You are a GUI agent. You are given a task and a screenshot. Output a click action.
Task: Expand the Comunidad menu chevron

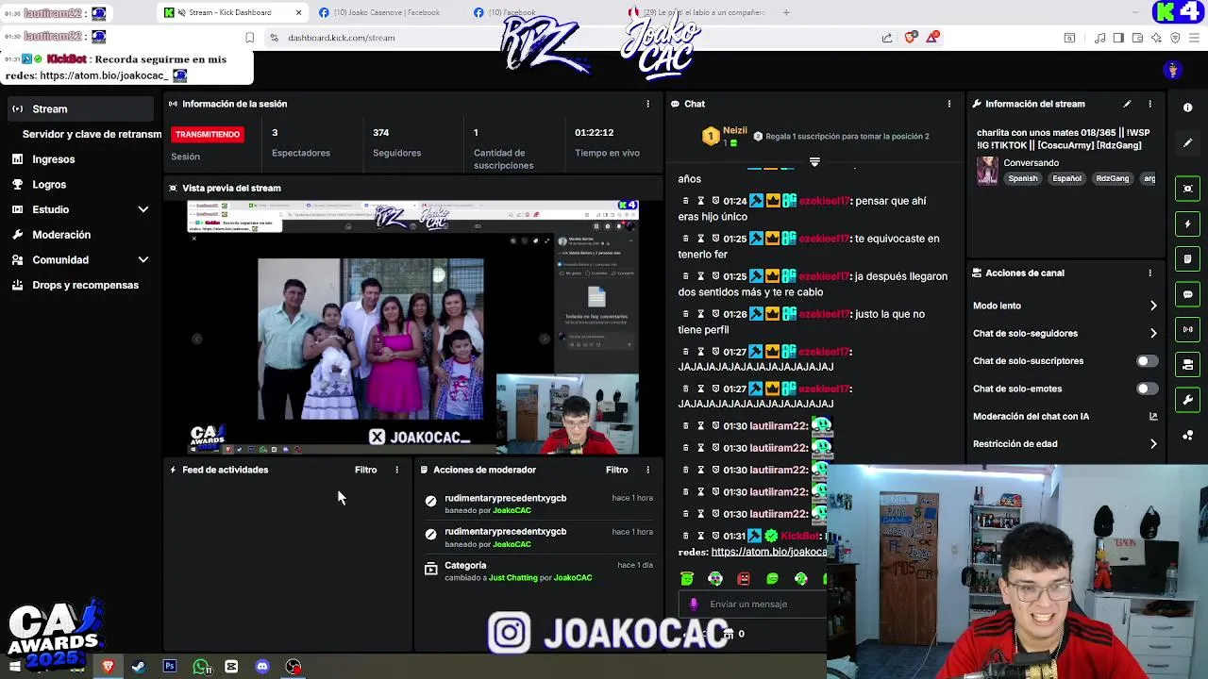coord(143,260)
